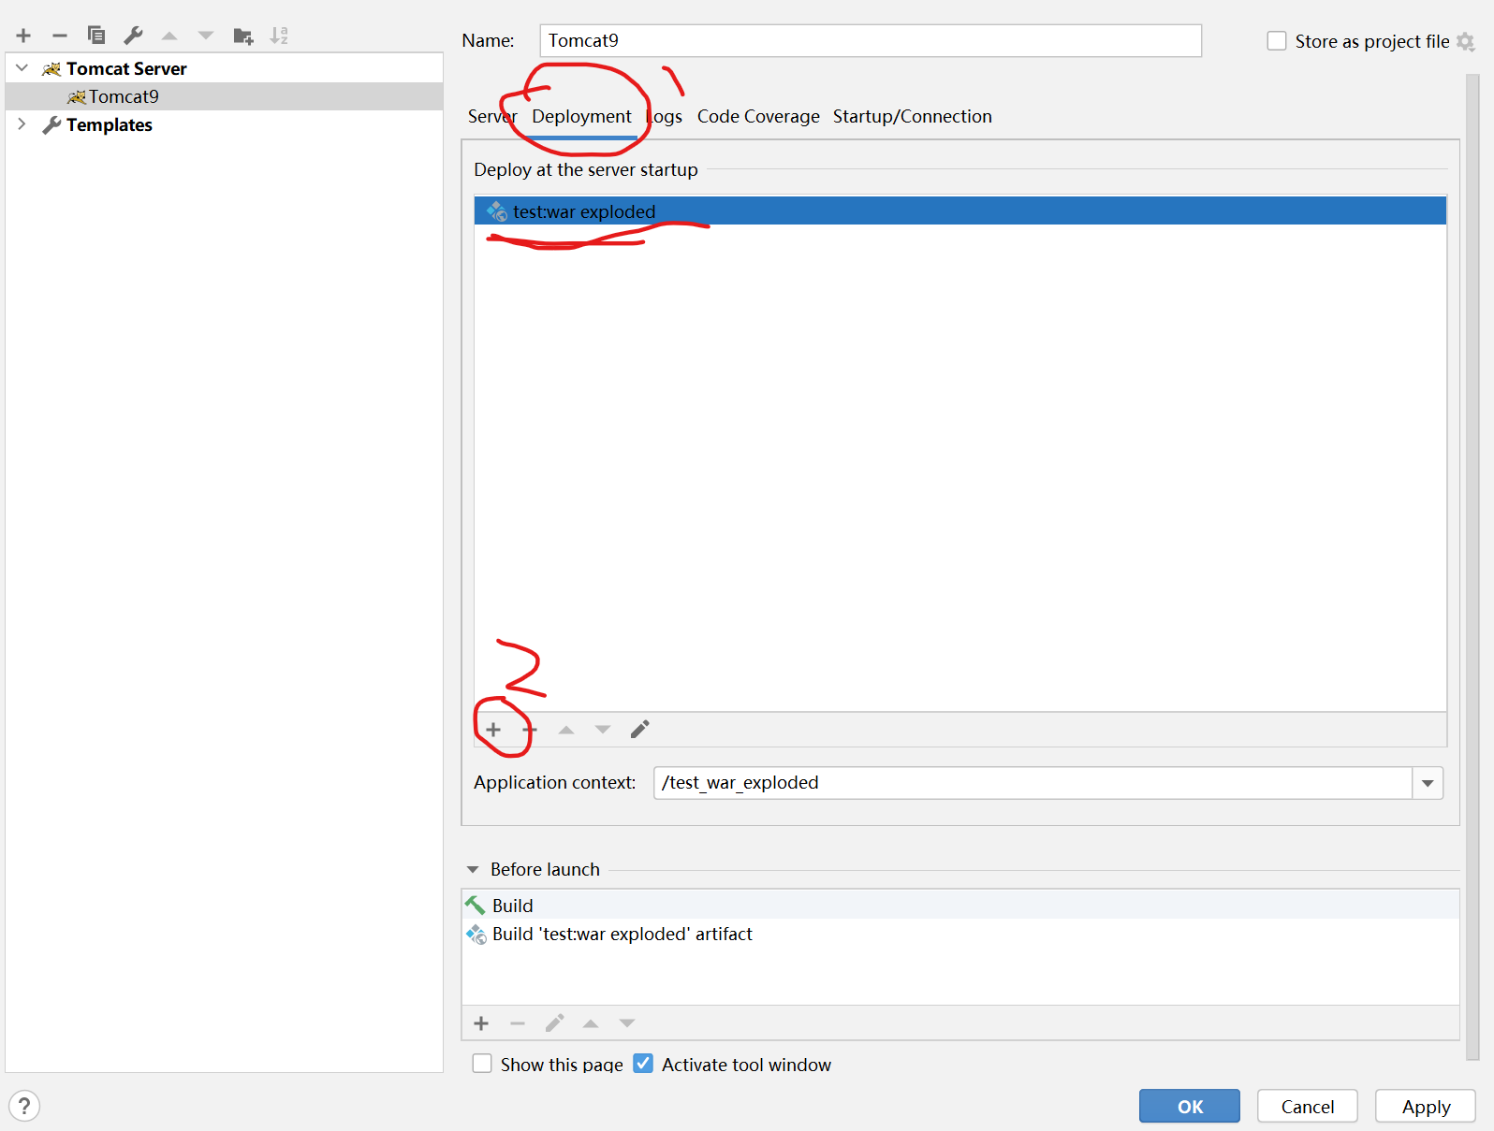Collapse the Before launch section

(473, 869)
